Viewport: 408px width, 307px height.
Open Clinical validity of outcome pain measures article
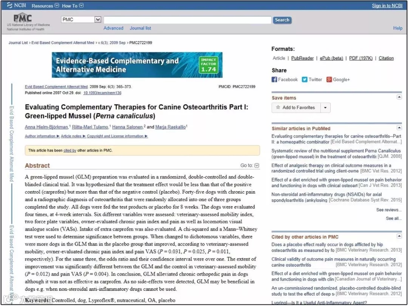click(x=336, y=262)
